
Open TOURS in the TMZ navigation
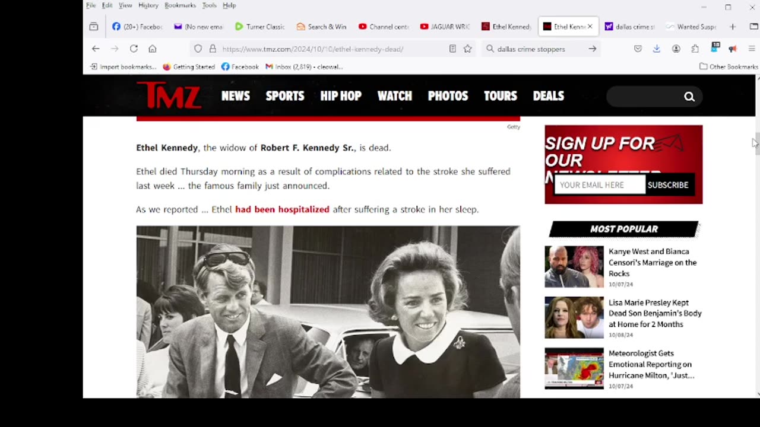[x=501, y=96]
